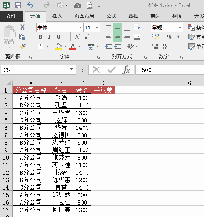
Task: Click Increase Decimal icon
Action: click(x=155, y=46)
